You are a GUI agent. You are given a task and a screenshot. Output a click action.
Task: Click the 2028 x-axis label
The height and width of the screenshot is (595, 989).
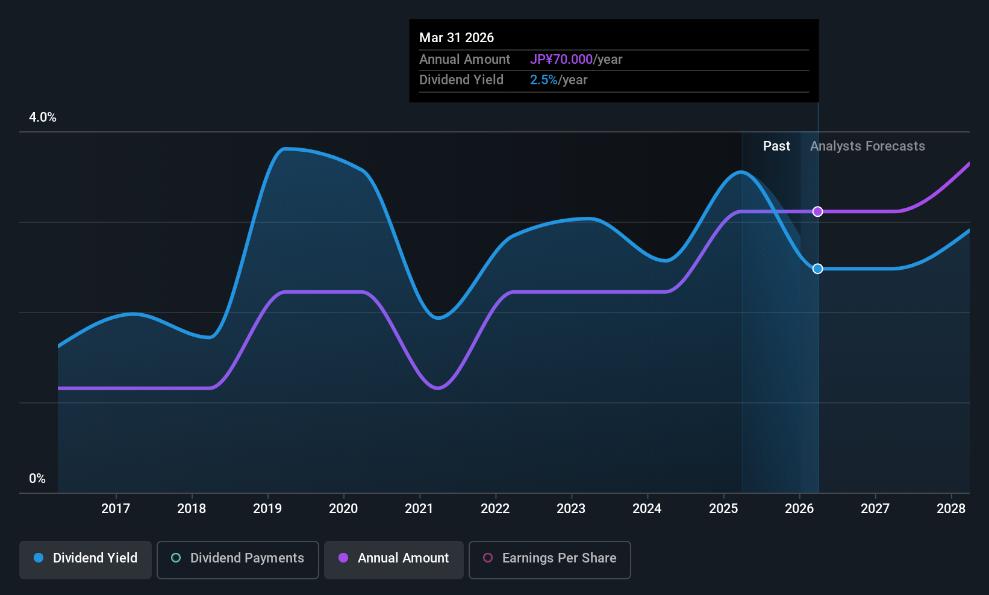coord(951,509)
